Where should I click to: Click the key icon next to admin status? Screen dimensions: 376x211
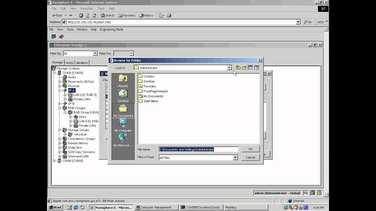tap(306, 193)
